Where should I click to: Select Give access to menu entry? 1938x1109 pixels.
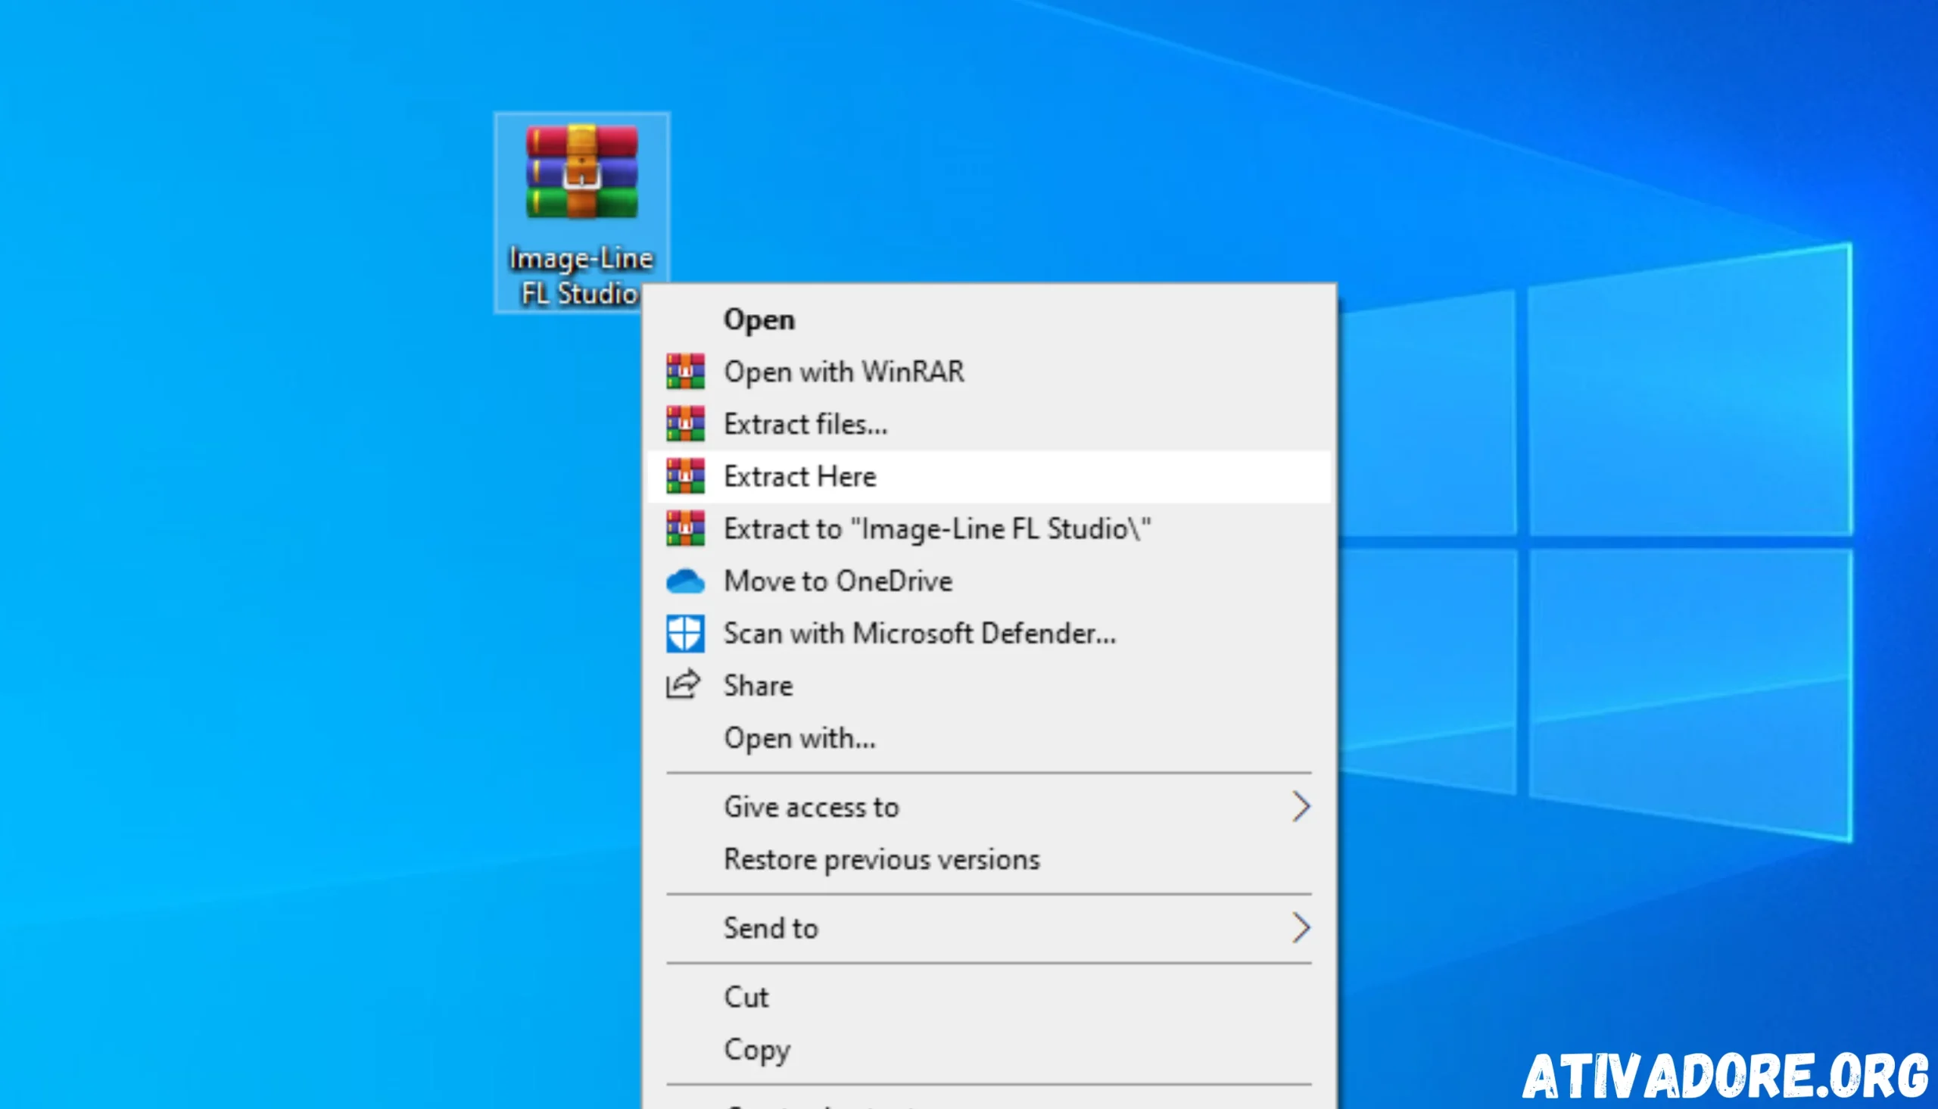(x=989, y=807)
